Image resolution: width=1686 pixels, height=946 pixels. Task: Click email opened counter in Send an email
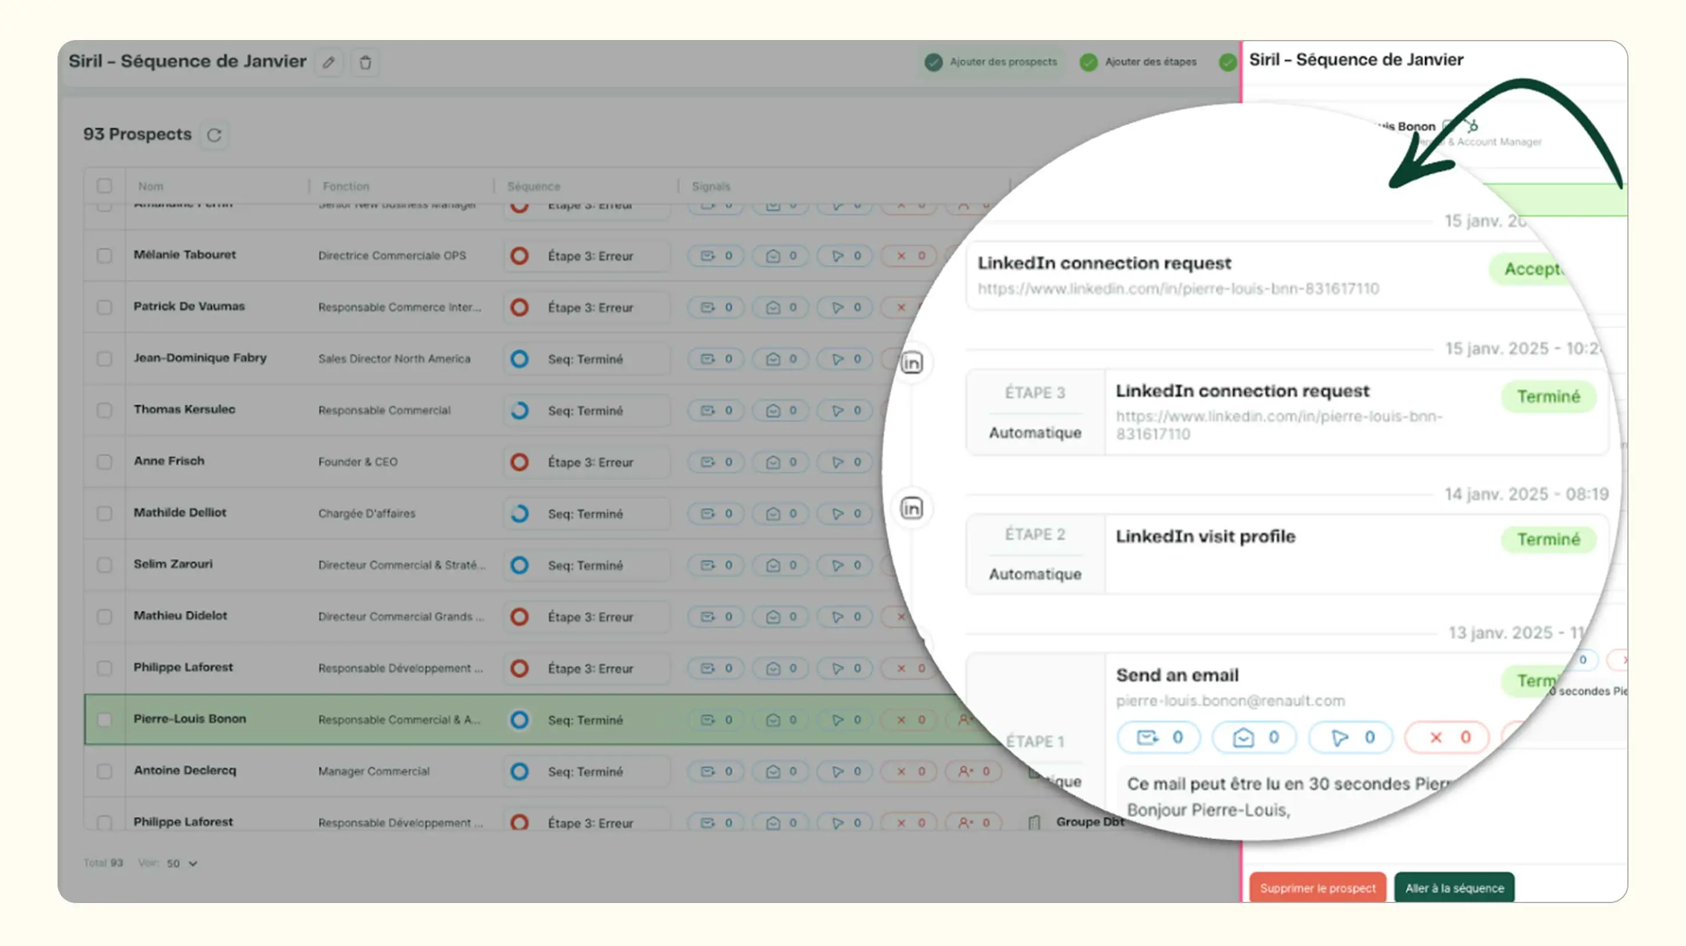(x=1254, y=738)
